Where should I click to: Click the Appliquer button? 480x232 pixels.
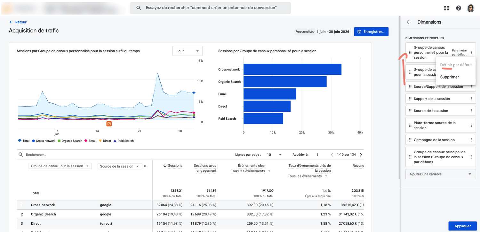point(462,226)
